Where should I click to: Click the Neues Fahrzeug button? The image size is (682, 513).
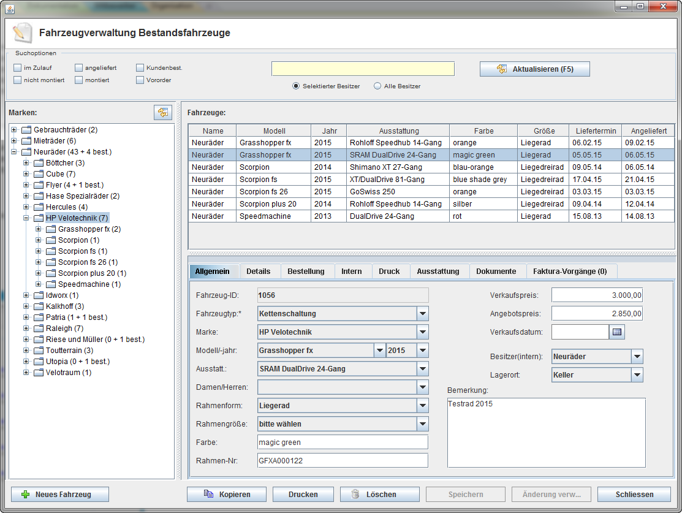[60, 495]
